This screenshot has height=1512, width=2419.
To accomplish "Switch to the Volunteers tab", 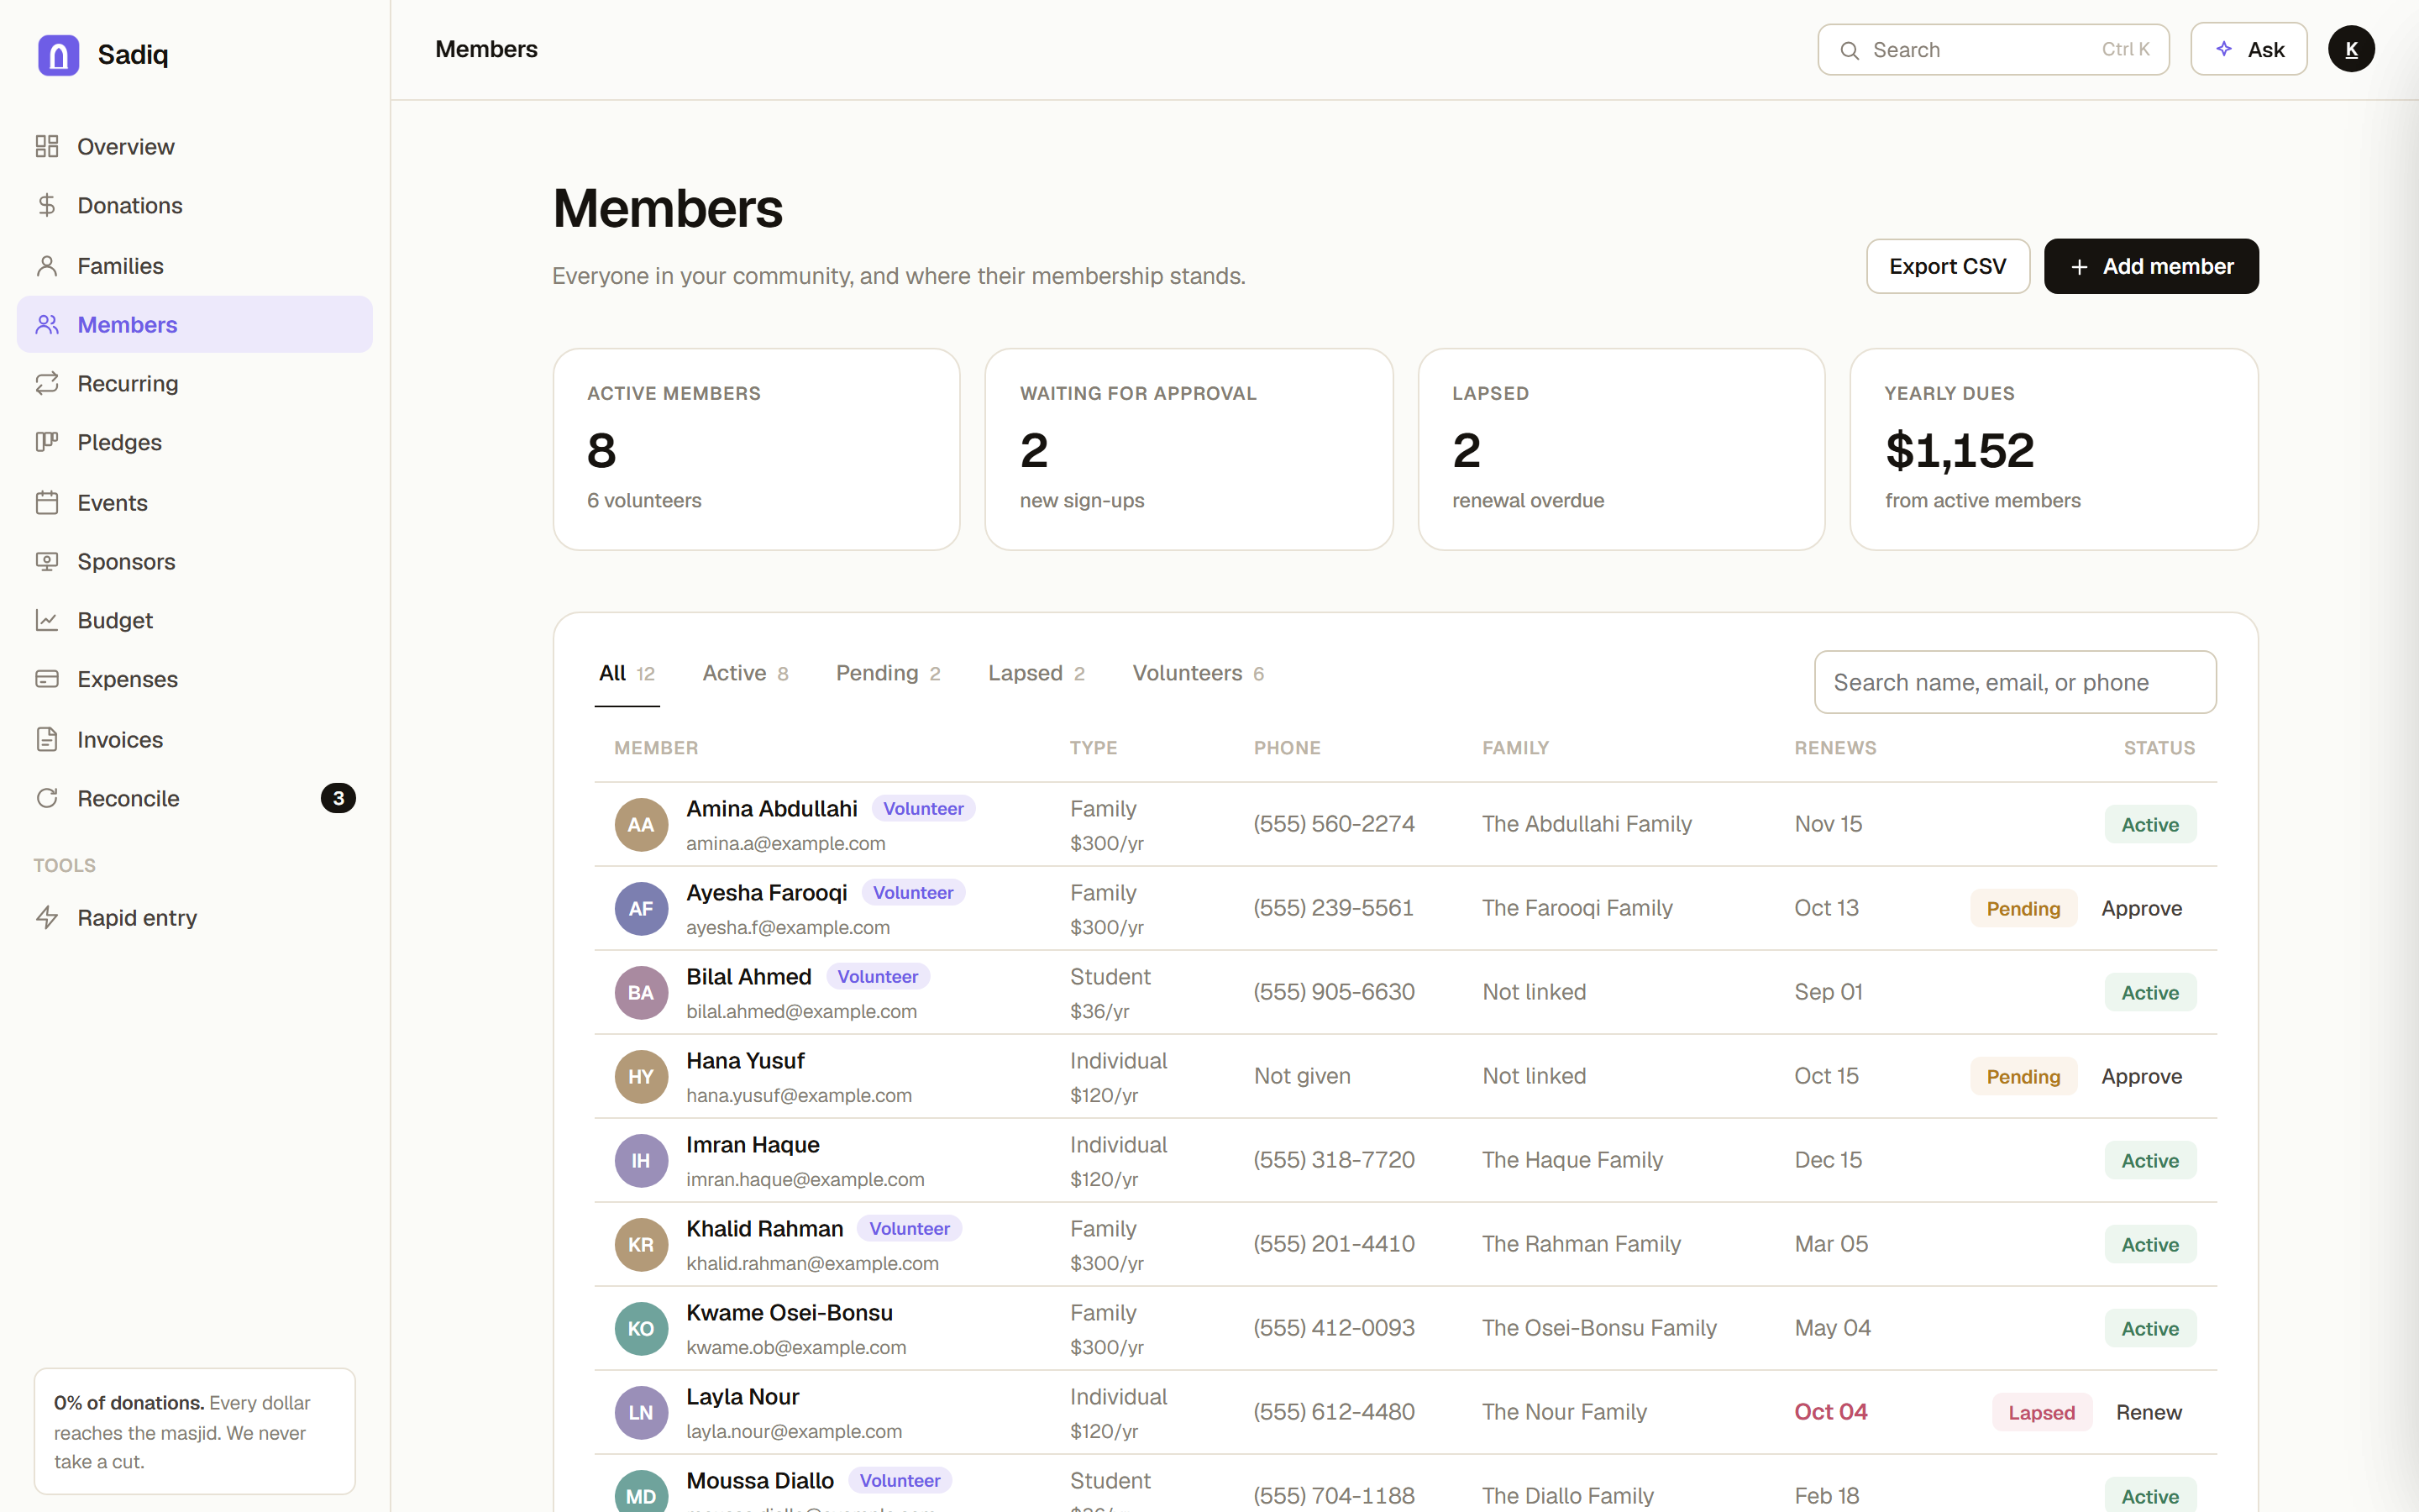I will (x=1198, y=674).
